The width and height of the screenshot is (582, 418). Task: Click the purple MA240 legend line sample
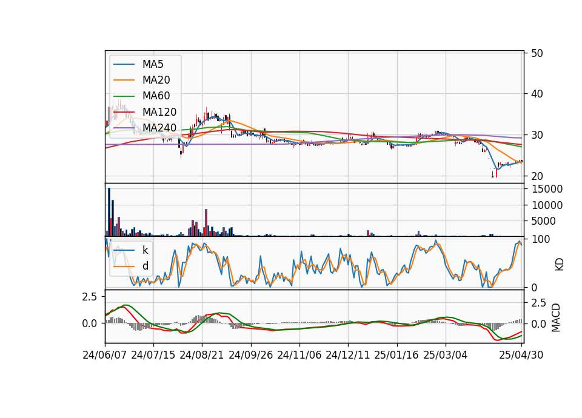[124, 128]
